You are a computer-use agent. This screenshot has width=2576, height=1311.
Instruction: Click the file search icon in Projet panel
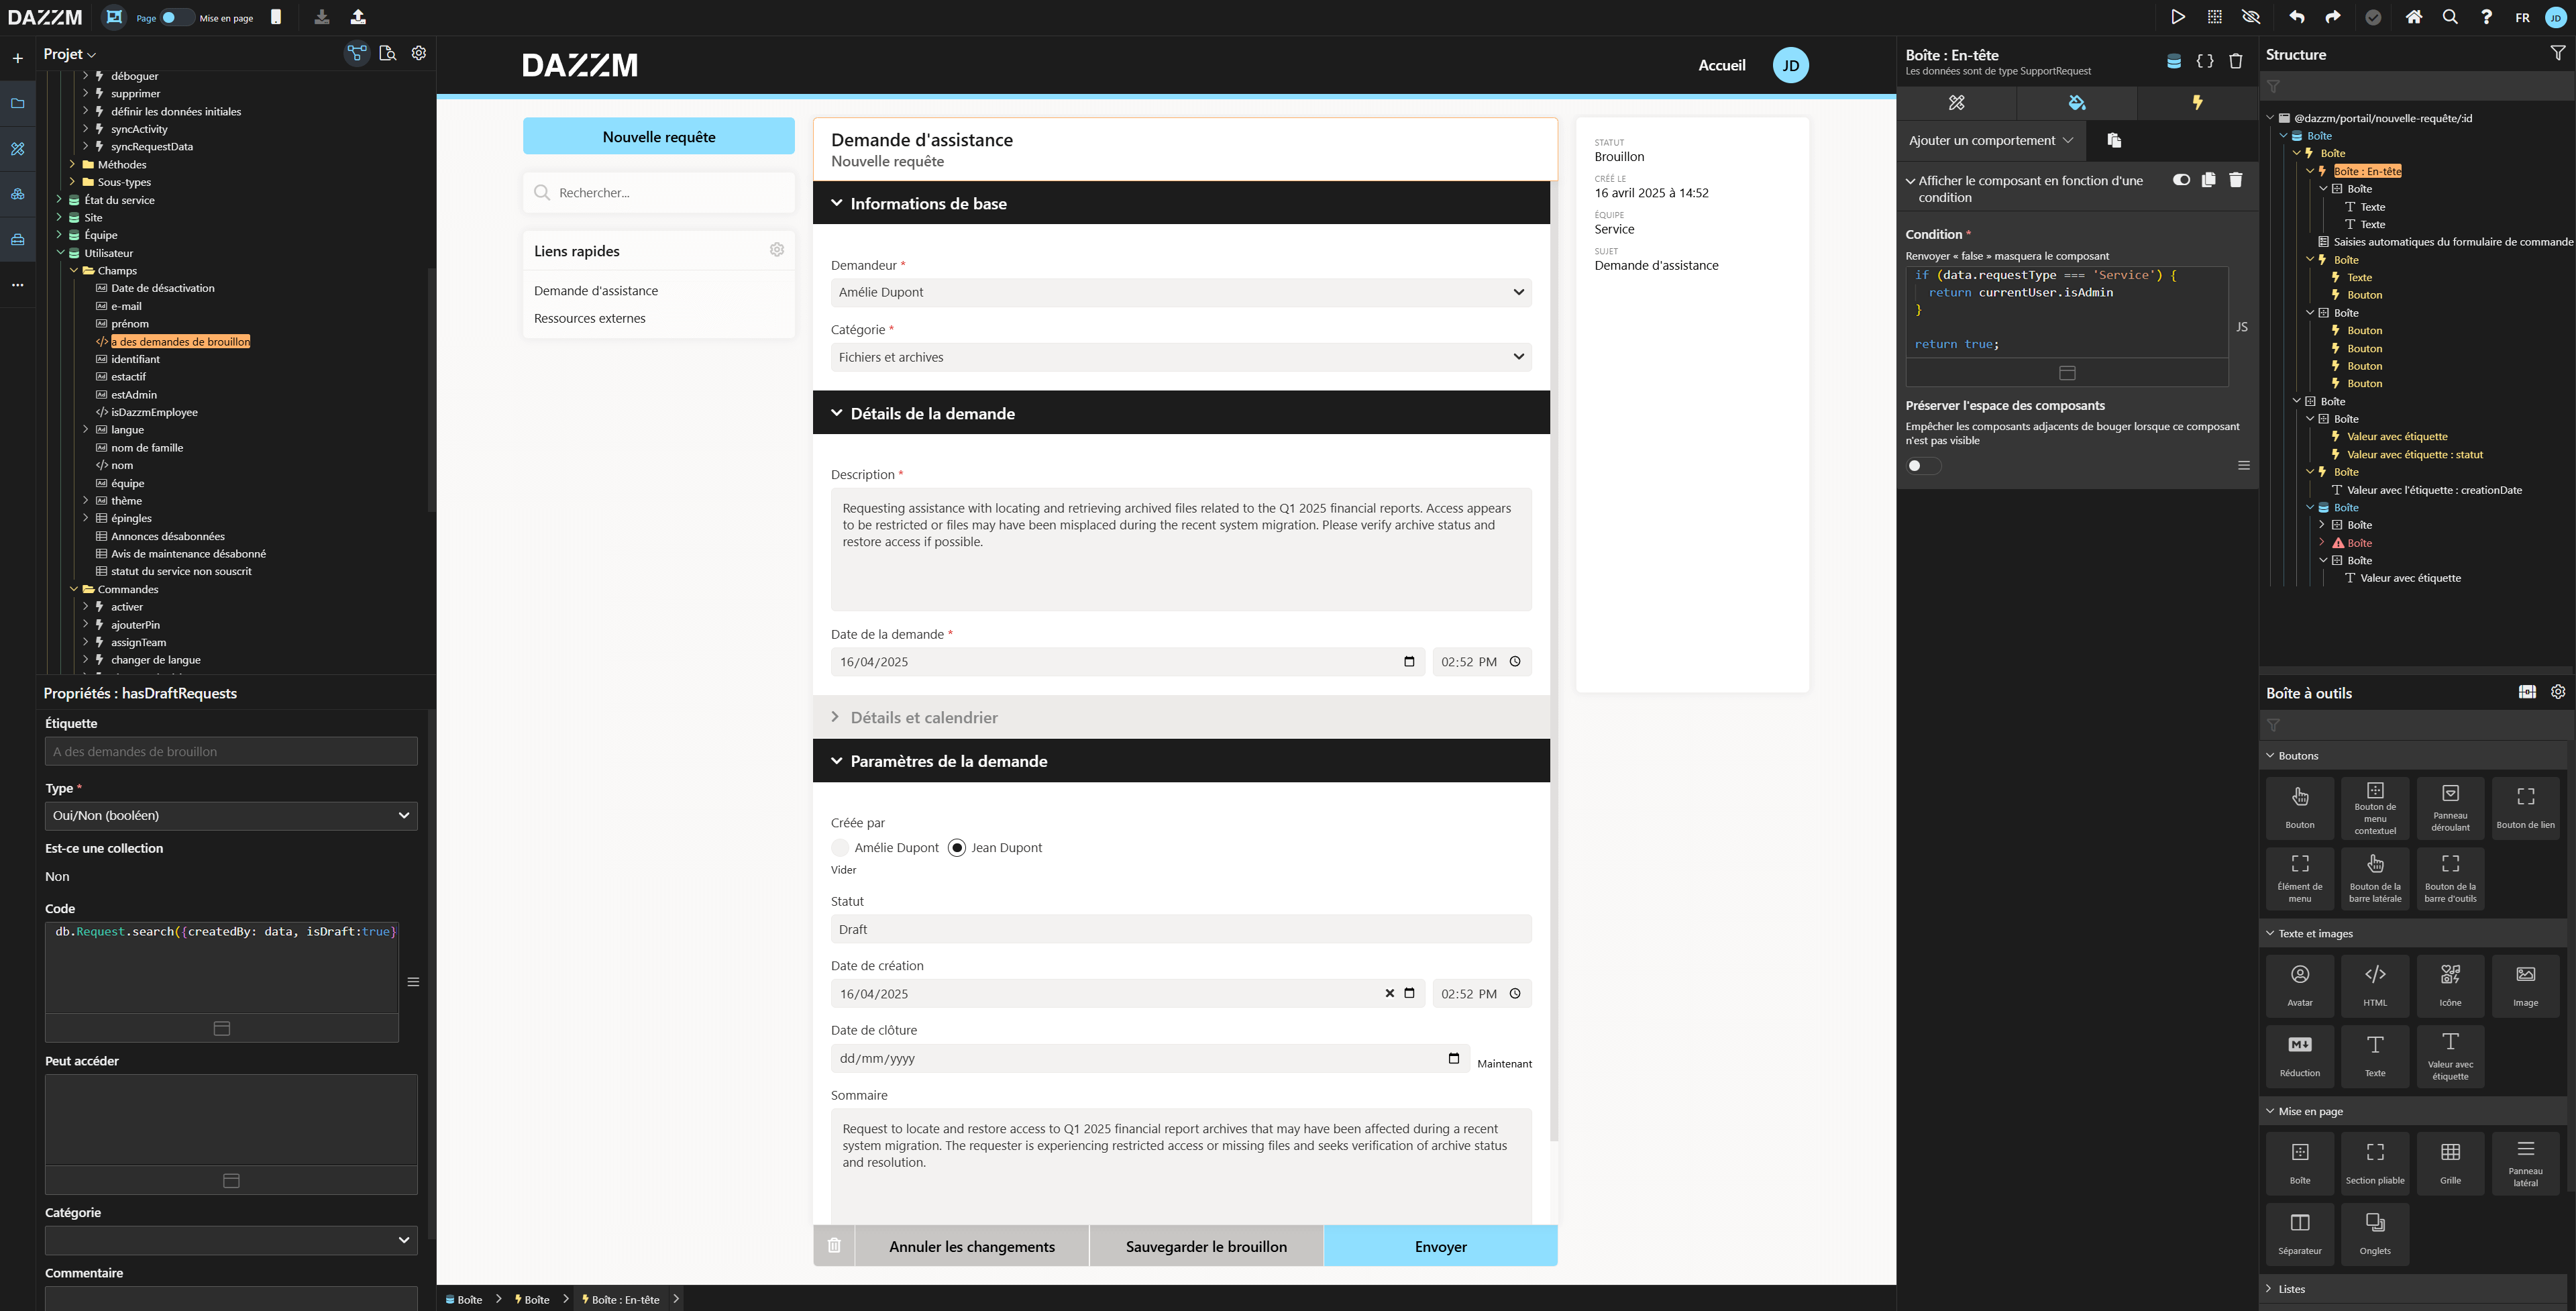click(x=388, y=53)
